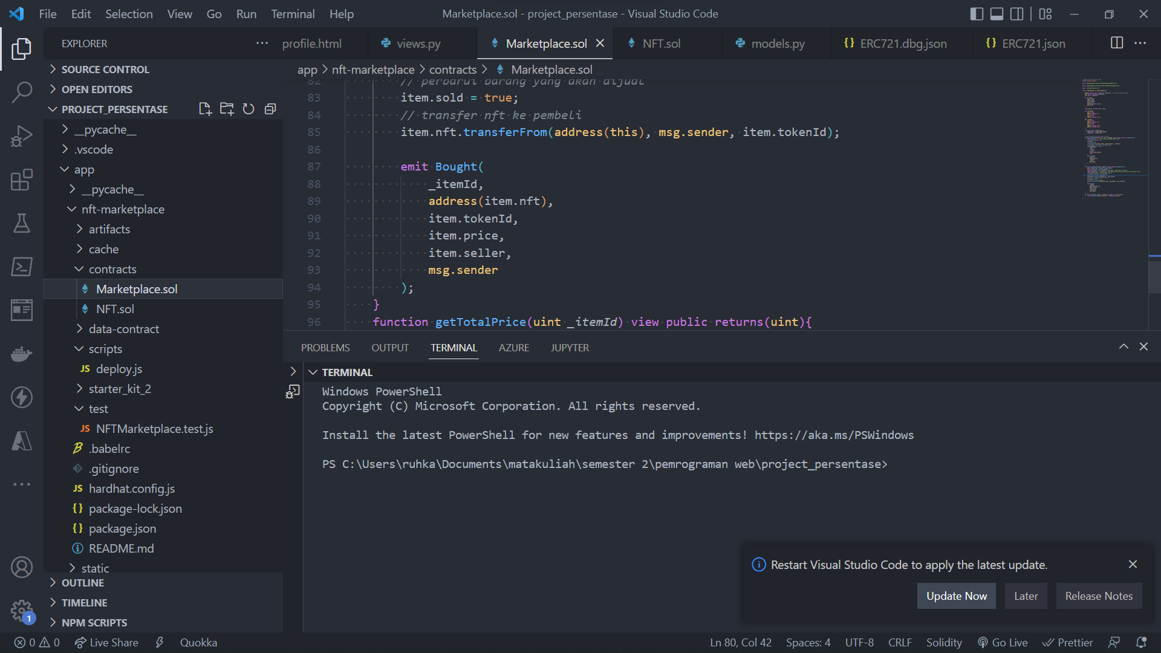The height and width of the screenshot is (653, 1161).
Task: Toggle primary side bar visibility
Action: pyautogui.click(x=977, y=14)
